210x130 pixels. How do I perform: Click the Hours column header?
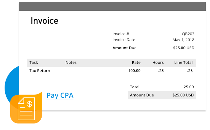point(158,63)
